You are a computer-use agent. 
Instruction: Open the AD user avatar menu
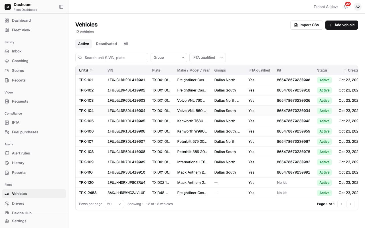[x=358, y=7]
